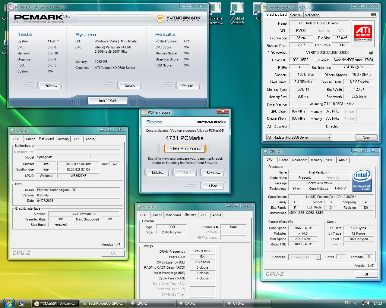Click the BIOS Date value '04/27/2005'
This screenshot has width=386, height=308.
coord(78,201)
